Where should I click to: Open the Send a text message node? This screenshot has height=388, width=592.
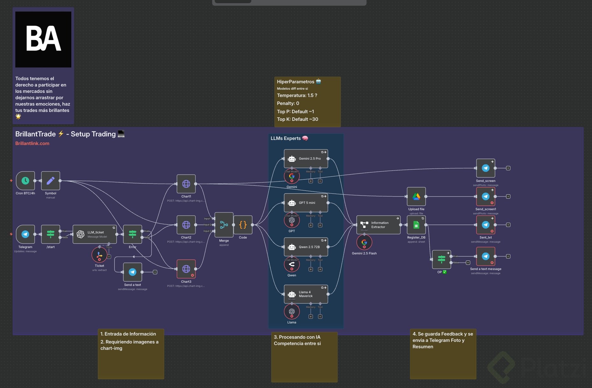point(486,256)
